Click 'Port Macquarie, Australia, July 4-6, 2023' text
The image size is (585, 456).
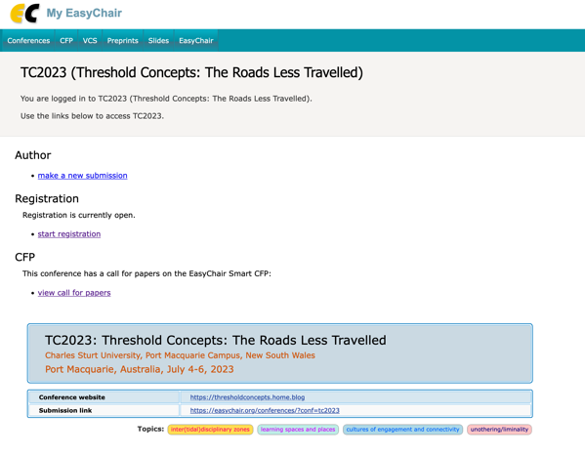[x=140, y=369]
